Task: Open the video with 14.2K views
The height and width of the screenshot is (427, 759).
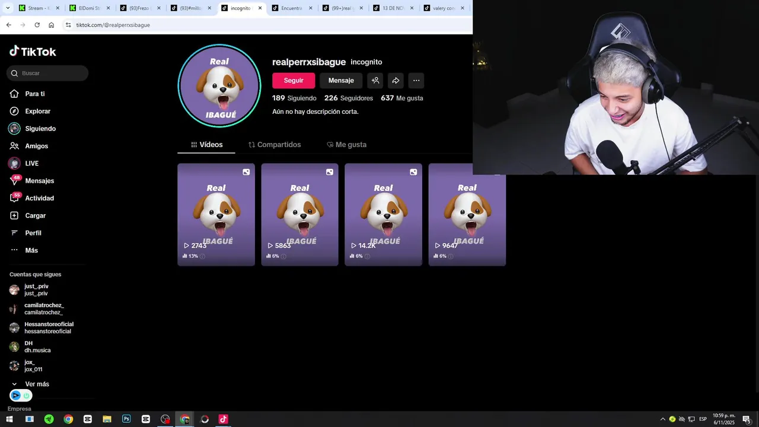Action: pos(383,215)
